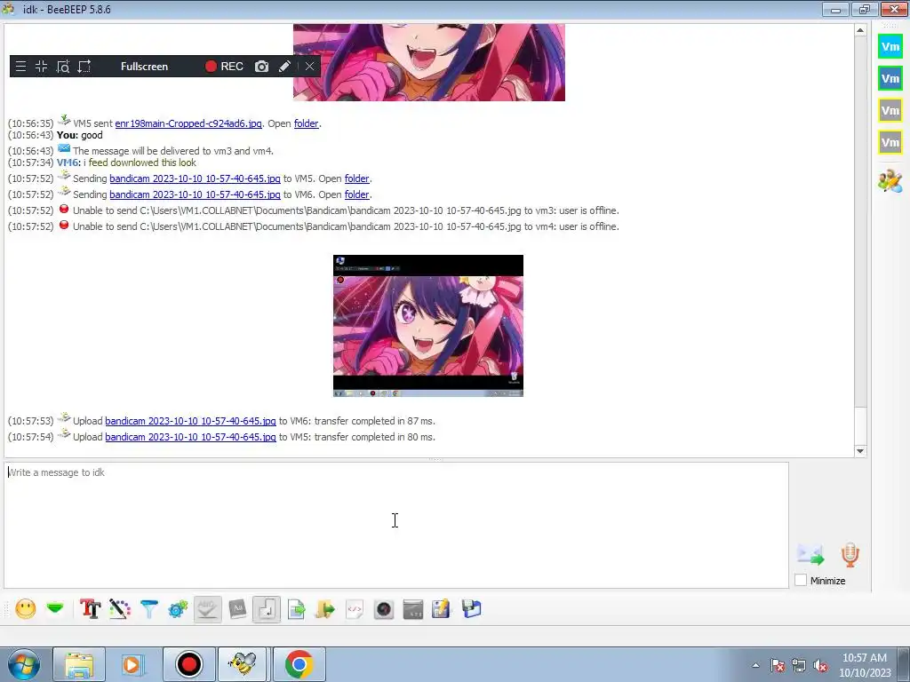Open the emoticons smiley picker
This screenshot has height=682, width=910.
[26, 609]
